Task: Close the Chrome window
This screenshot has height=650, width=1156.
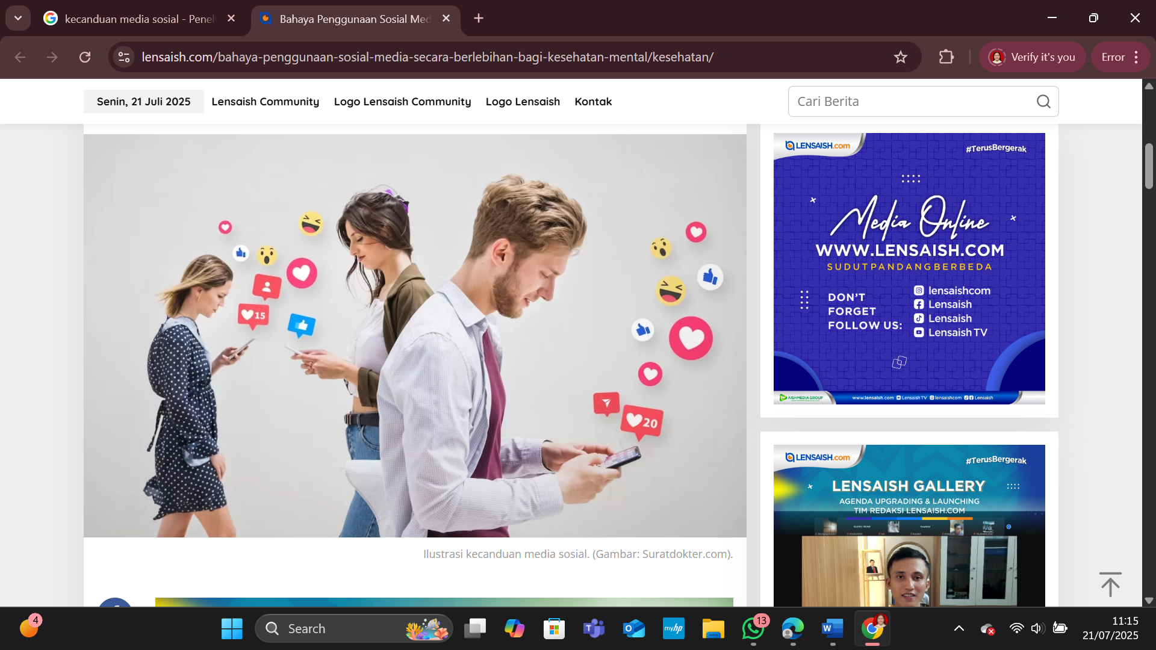Action: 1135,18
